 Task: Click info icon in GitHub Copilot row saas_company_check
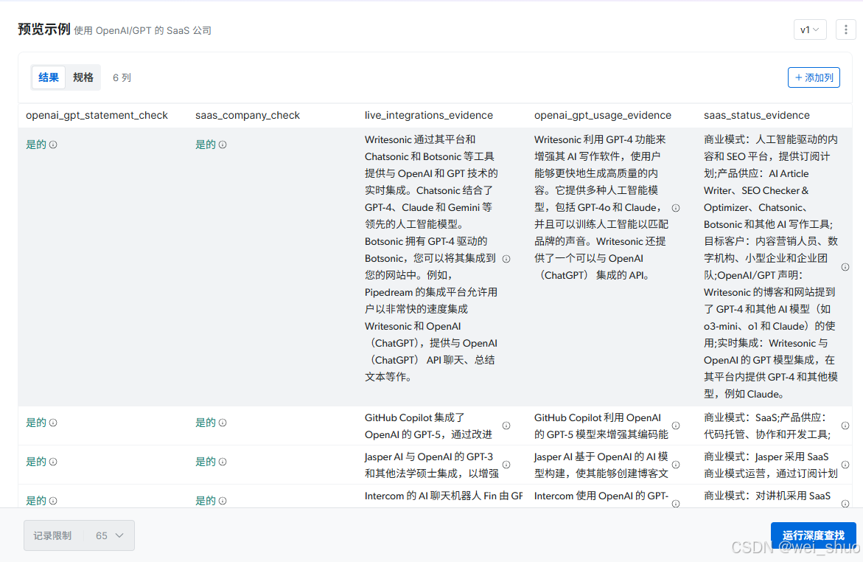223,423
